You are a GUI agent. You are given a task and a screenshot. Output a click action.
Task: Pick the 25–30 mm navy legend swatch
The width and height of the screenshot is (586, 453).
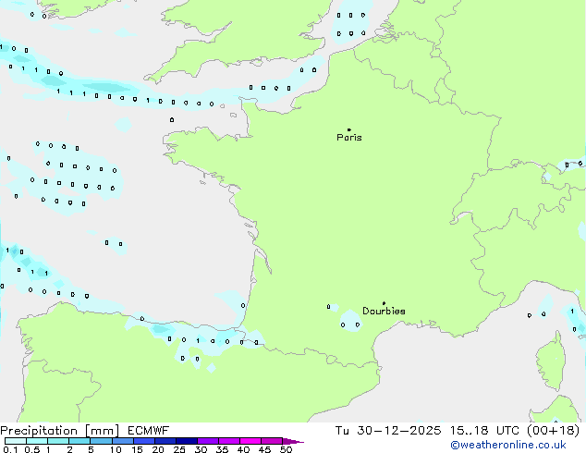(x=187, y=441)
